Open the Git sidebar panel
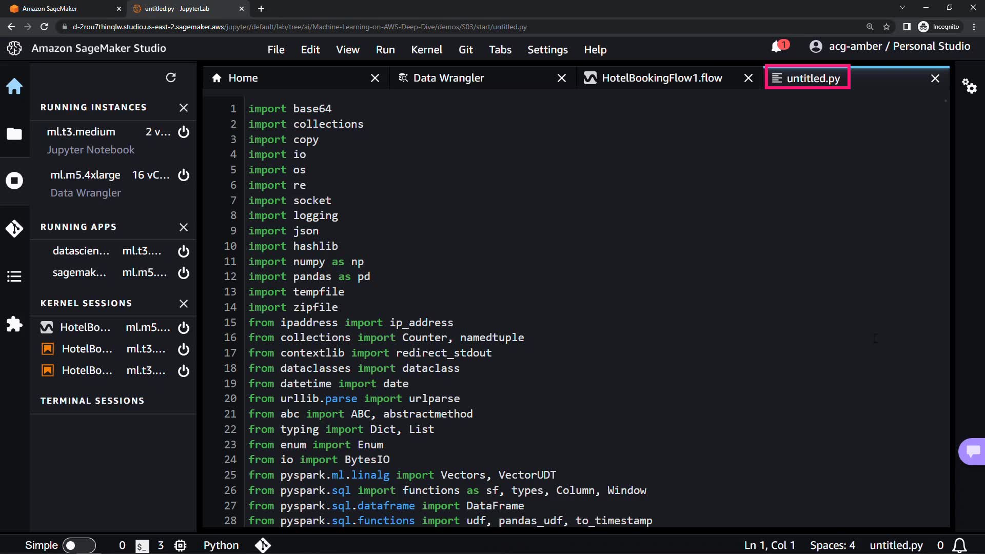Viewport: 985px width, 554px height. tap(14, 228)
